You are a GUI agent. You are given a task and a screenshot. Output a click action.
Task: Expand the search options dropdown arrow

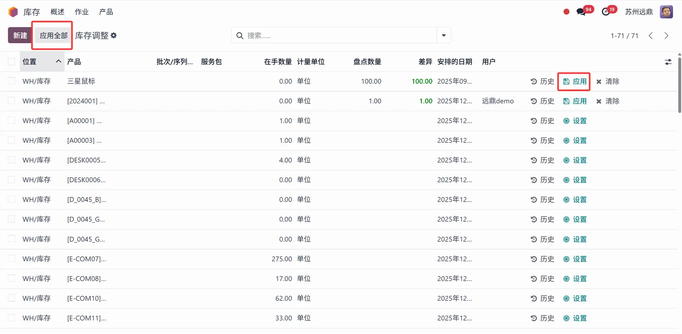pos(444,35)
